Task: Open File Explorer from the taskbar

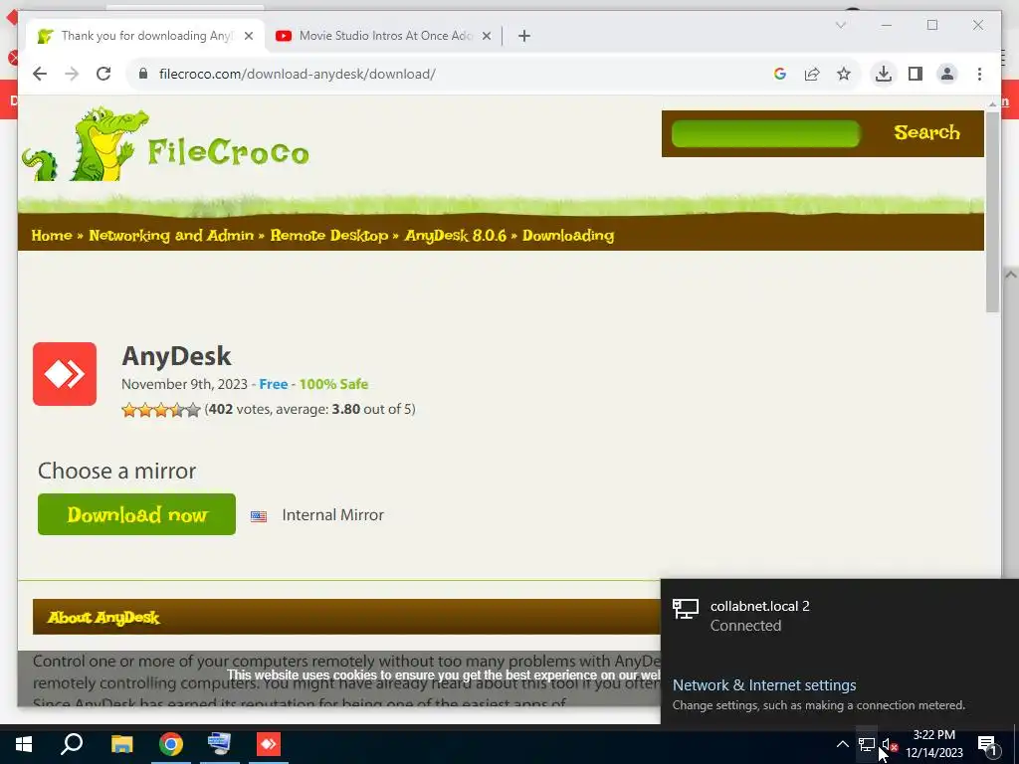Action: 121,744
